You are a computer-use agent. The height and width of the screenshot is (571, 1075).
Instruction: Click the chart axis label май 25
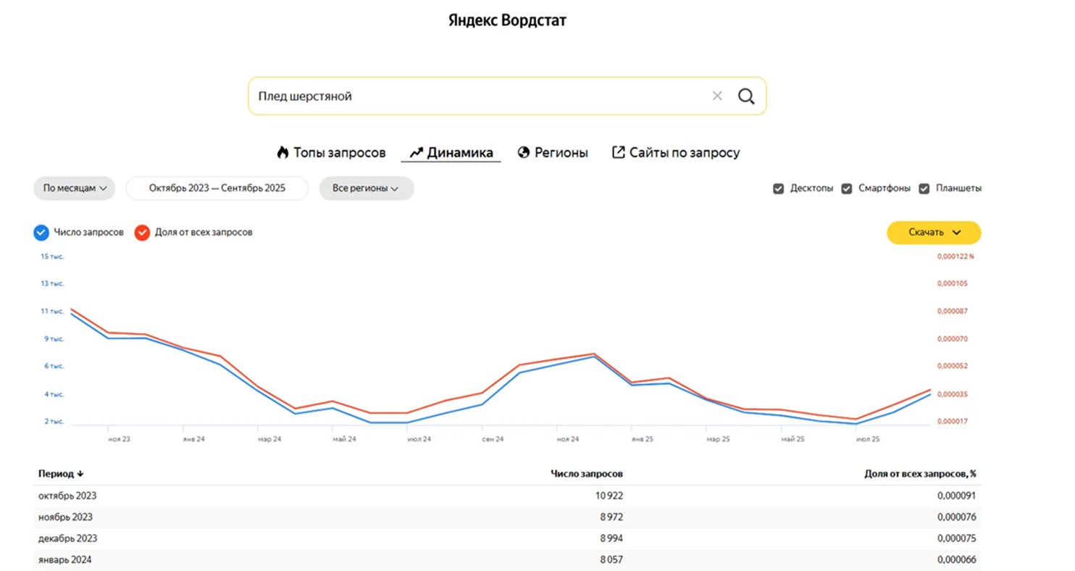[792, 439]
